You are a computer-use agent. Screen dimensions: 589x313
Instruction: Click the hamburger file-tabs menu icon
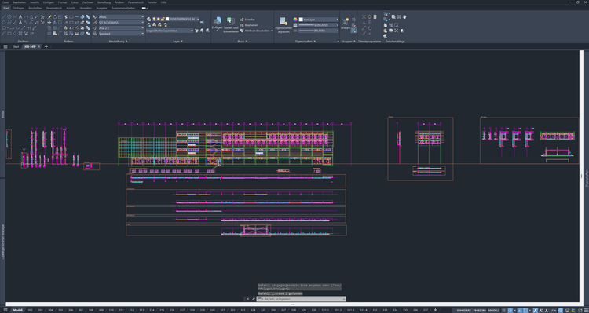pos(5,46)
